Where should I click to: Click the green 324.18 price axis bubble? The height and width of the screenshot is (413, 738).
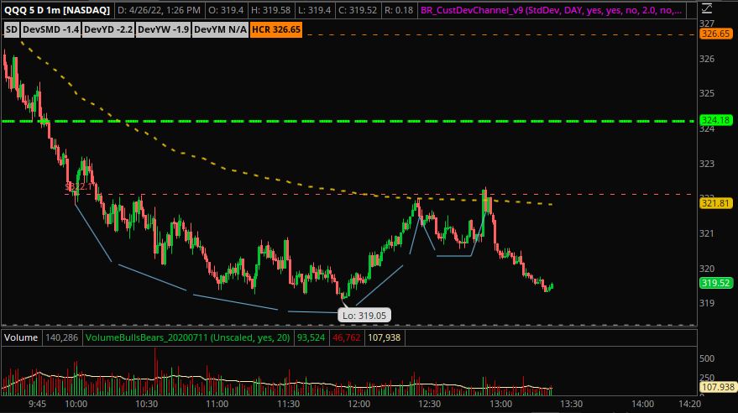point(716,121)
